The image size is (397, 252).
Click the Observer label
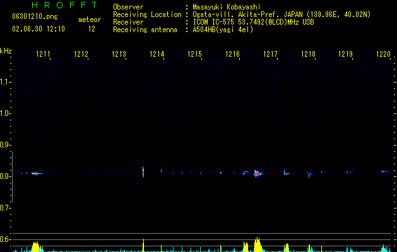(x=128, y=7)
